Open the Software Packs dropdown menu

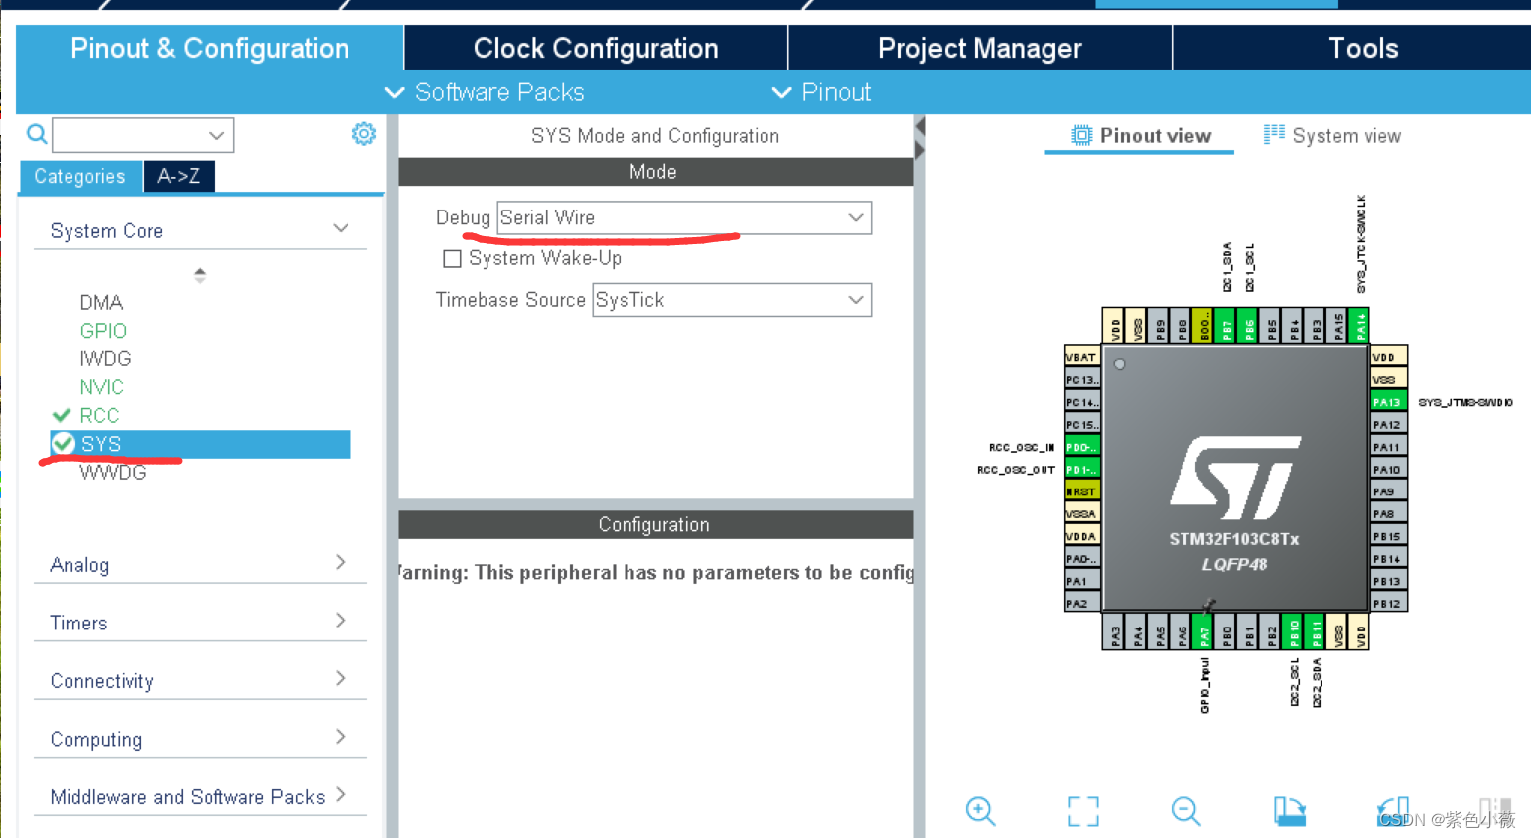point(485,92)
